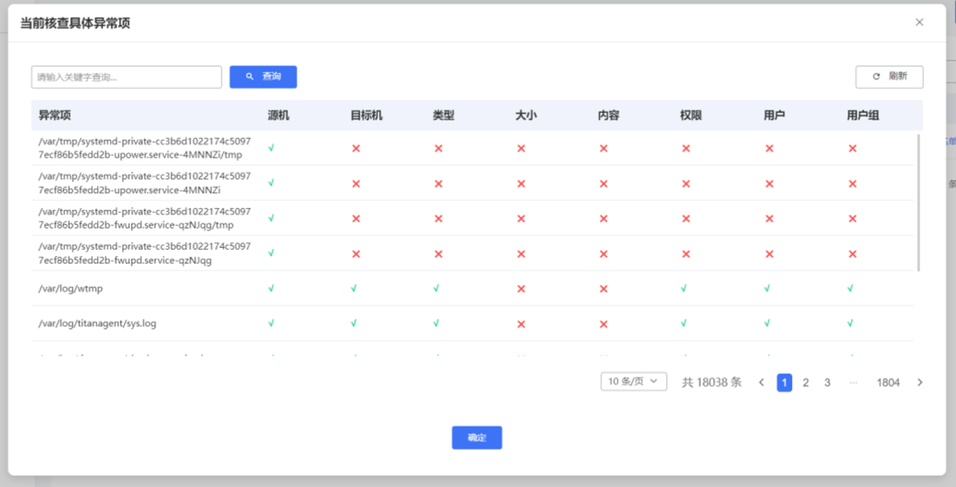Select current page 1
Viewport: 956px width, 487px height.
point(784,383)
